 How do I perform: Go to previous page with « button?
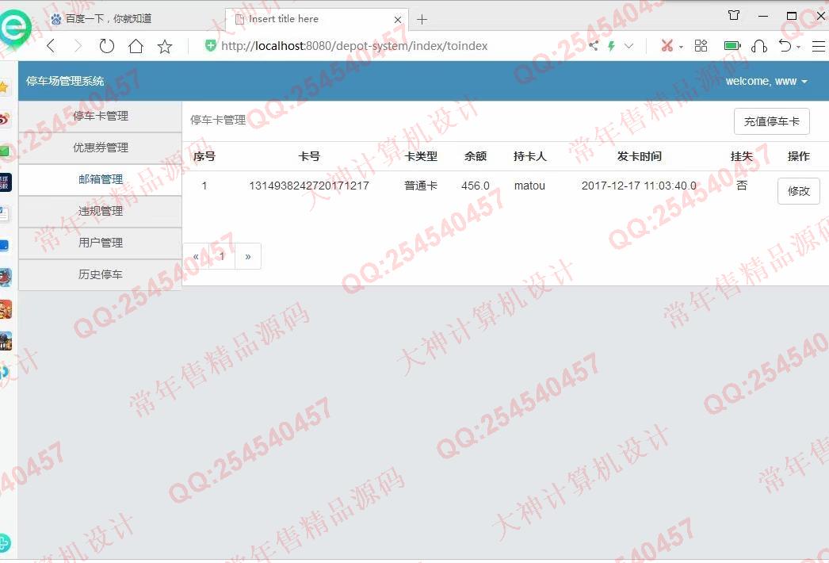(196, 257)
